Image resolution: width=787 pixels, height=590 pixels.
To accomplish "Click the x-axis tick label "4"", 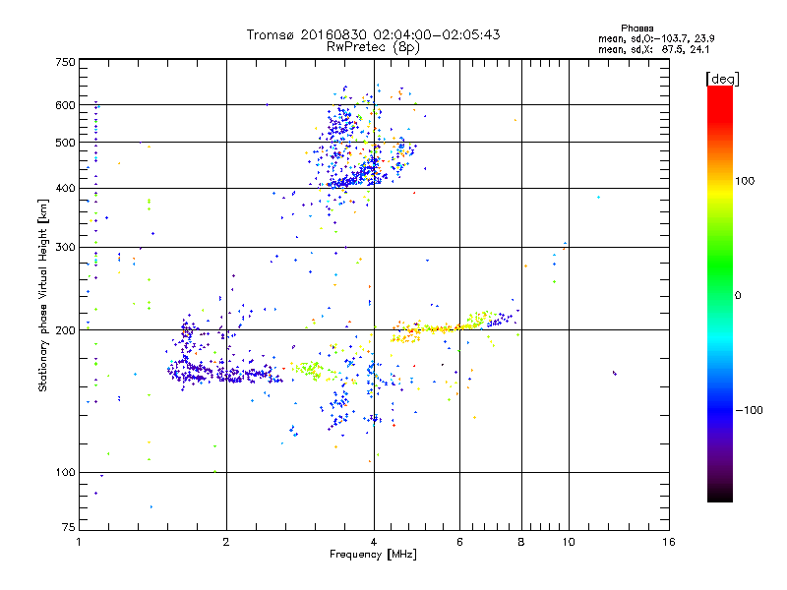I will [x=374, y=542].
